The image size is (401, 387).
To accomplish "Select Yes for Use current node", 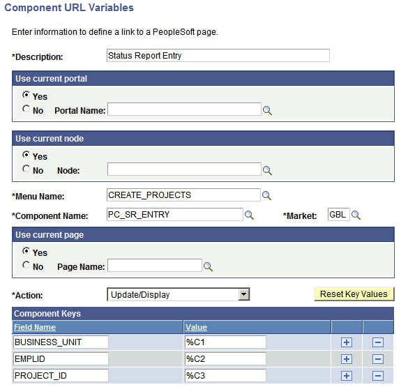I will pos(26,155).
